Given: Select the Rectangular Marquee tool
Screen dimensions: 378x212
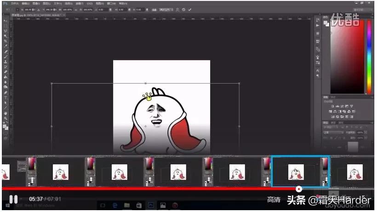Looking at the screenshot, I should coord(6,26).
